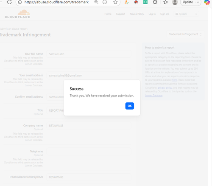Click the Company name field with BETAWIN88
The width and height of the screenshot is (212, 186).
click(89, 126)
